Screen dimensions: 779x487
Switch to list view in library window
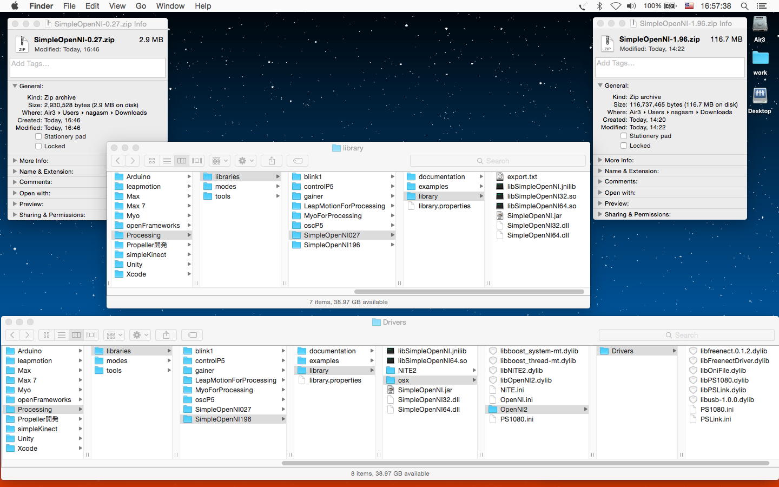(x=167, y=161)
